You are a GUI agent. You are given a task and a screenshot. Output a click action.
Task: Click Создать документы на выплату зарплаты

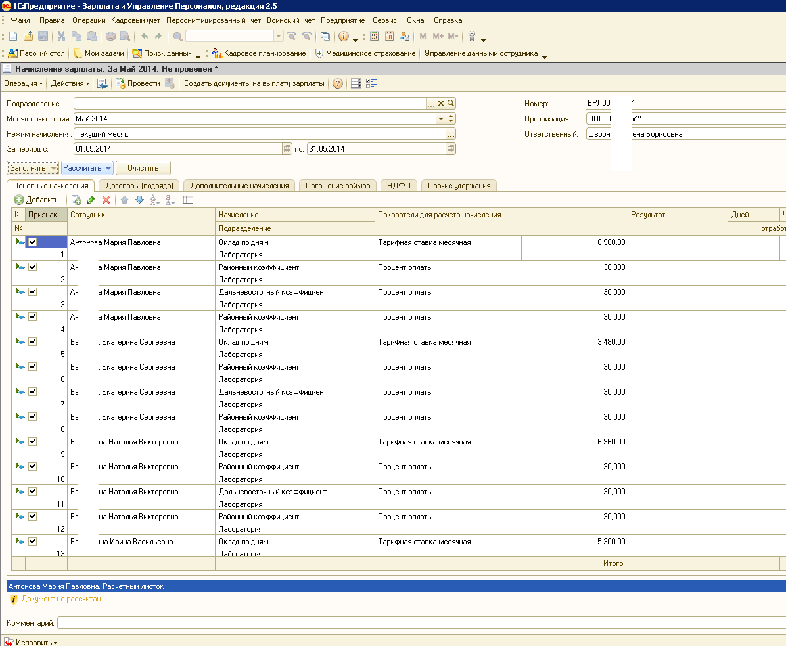click(254, 83)
